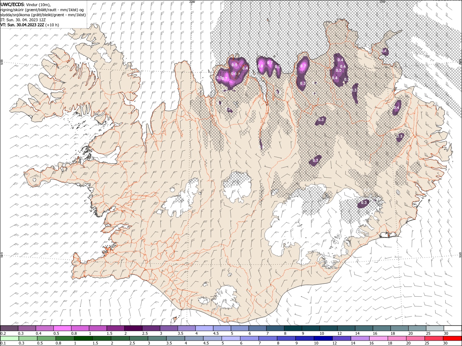Click the '(+10 h)' forecast offset text
The image size is (462, 346).
(x=52, y=25)
